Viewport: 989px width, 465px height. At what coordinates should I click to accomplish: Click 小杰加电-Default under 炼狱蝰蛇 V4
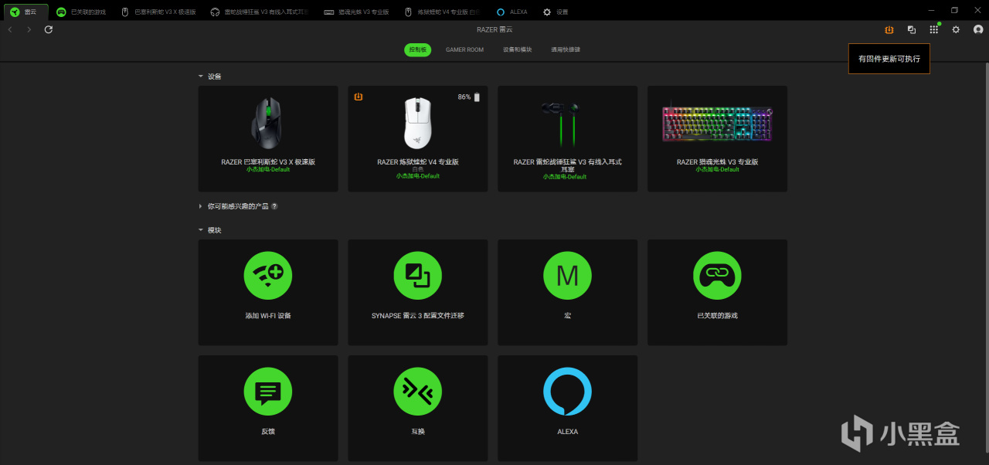[418, 176]
